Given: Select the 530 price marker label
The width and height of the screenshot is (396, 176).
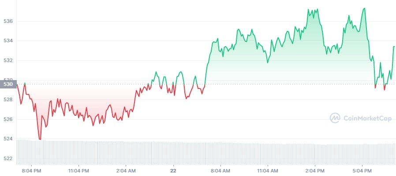Looking at the screenshot, I should coord(8,84).
